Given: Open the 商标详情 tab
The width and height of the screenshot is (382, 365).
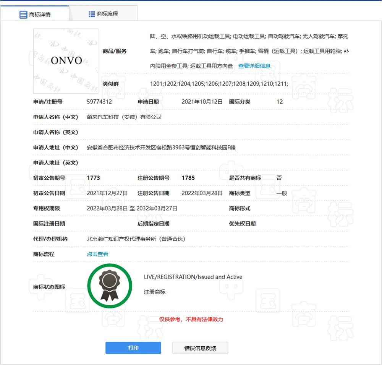Looking at the screenshot, I should [x=35, y=14].
